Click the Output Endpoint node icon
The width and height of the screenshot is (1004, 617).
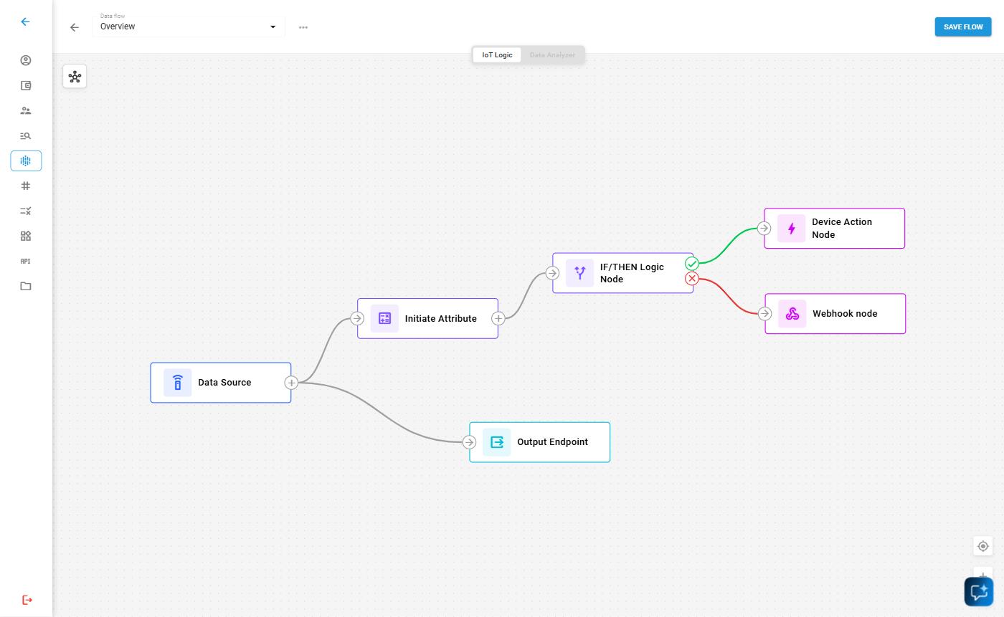click(x=497, y=442)
